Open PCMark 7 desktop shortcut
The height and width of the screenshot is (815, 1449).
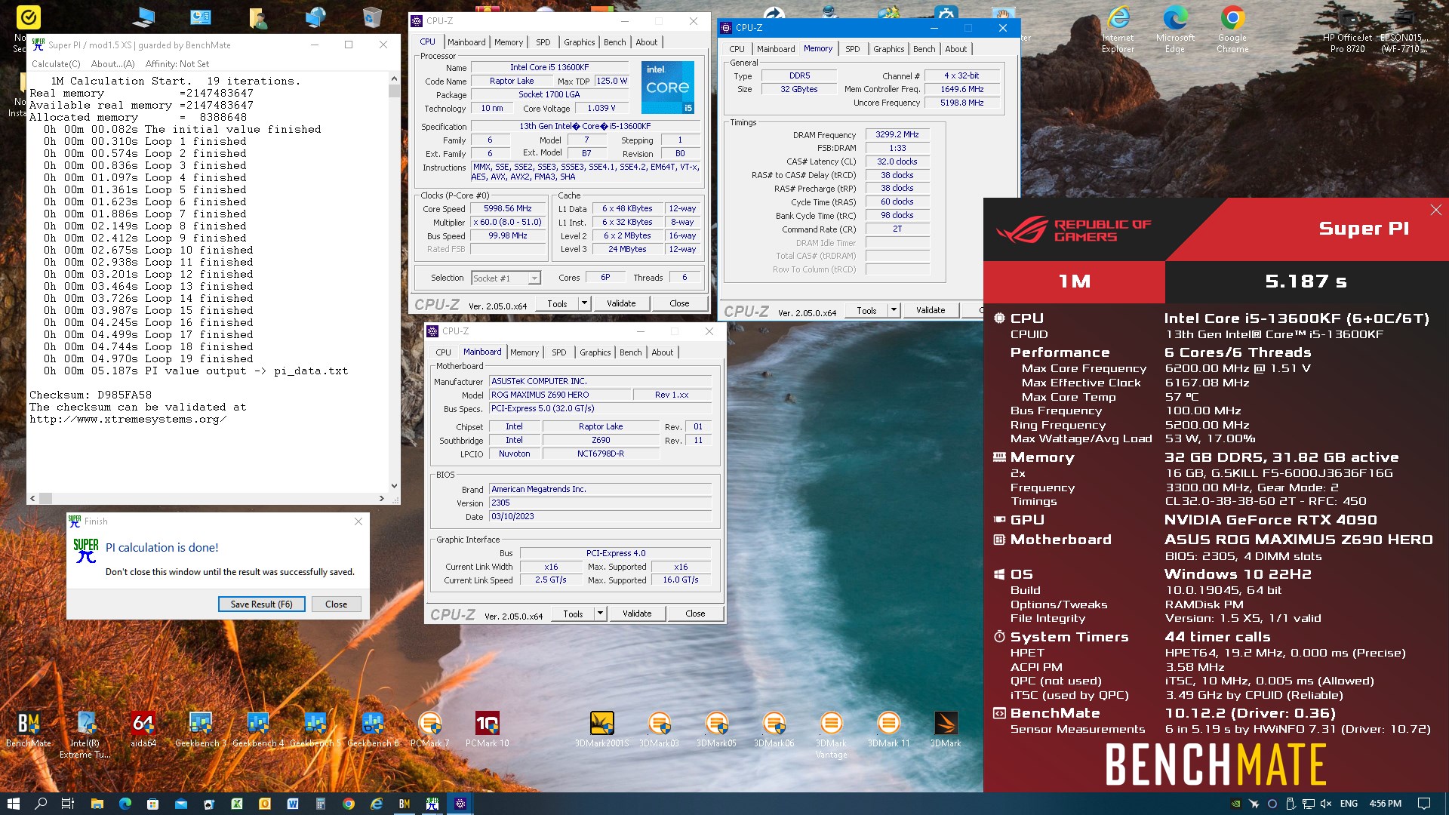coord(430,729)
